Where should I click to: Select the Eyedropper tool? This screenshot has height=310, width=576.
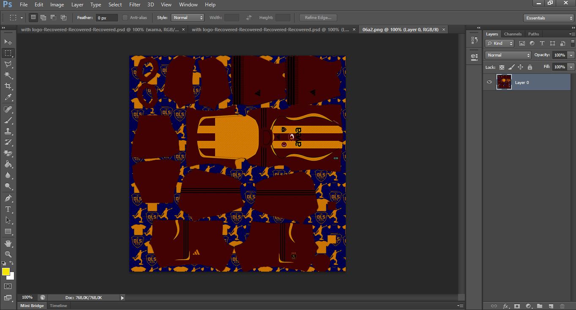pyautogui.click(x=8, y=97)
